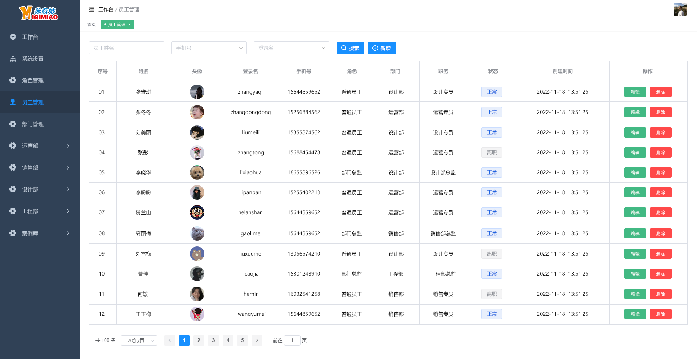Click the Miqimiao logo

click(39, 13)
